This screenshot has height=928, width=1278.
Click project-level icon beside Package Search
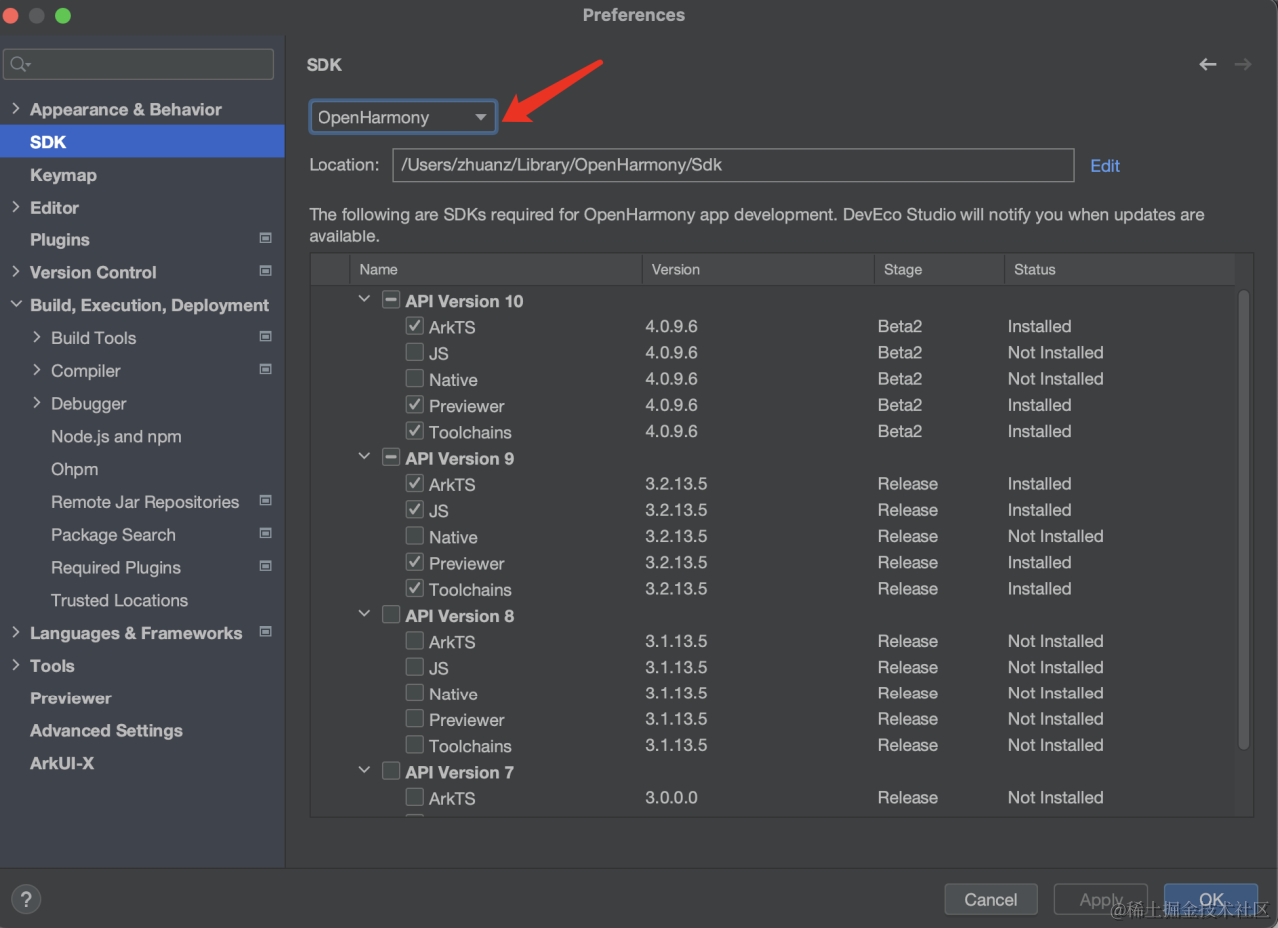point(265,534)
